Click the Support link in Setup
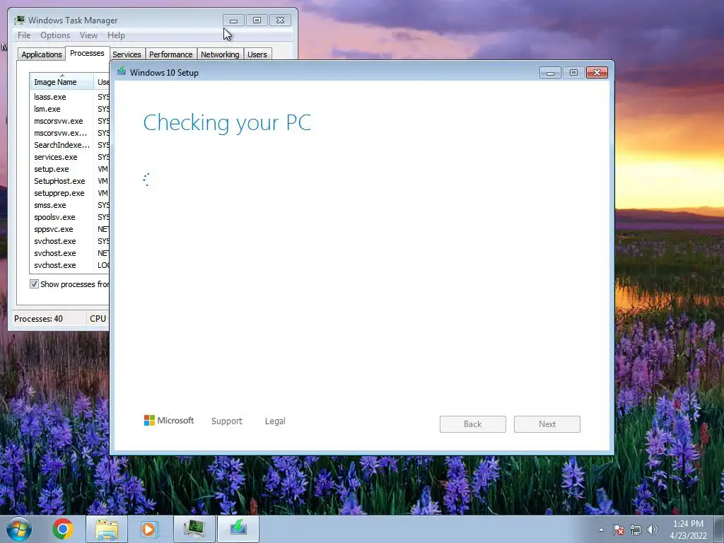The image size is (724, 543). 227,421
